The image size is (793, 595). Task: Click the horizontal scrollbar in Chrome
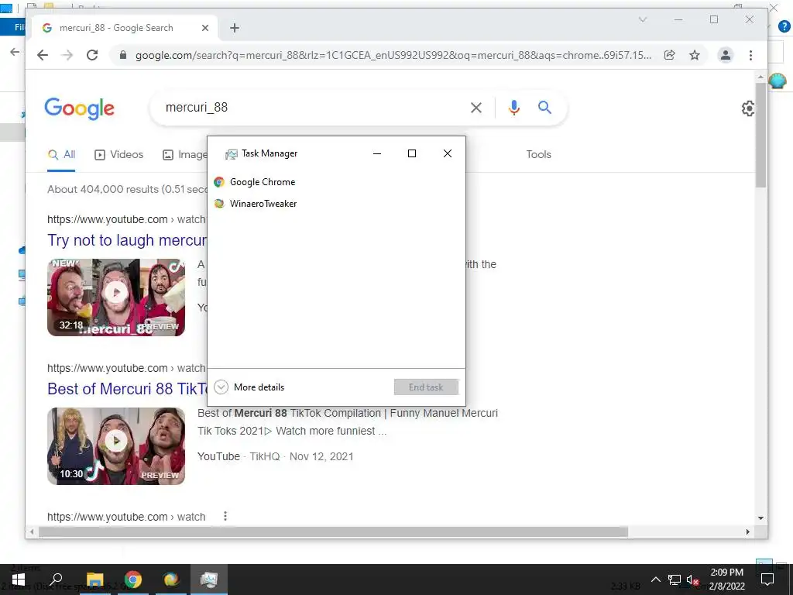[333, 531]
